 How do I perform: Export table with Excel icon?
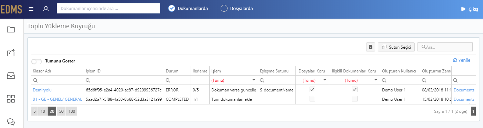click(371, 47)
